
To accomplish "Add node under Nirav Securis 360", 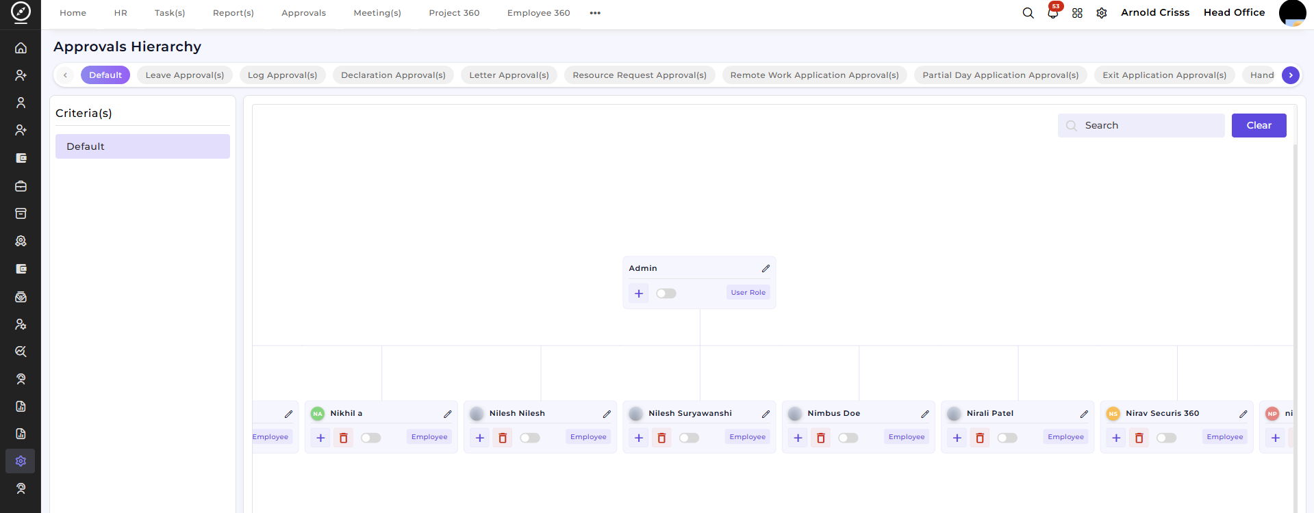I will tap(1116, 438).
